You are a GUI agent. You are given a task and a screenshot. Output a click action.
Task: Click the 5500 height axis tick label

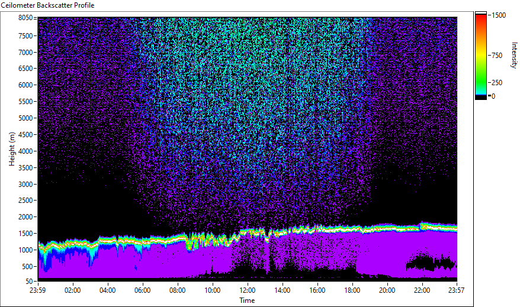(x=25, y=102)
